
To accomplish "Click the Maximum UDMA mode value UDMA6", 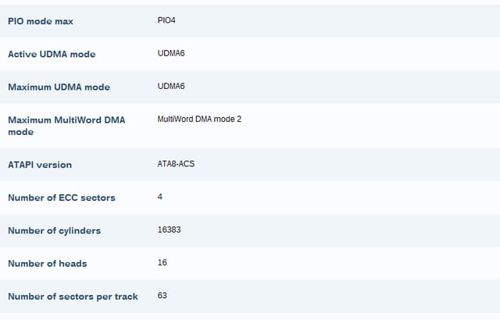I will pos(171,86).
